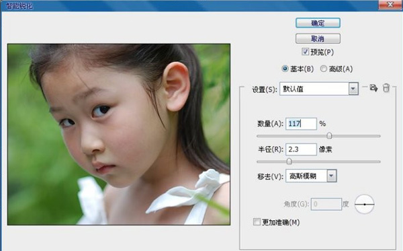
Task: Click the 智能锐化 title bar text
Action: [x=19, y=5]
